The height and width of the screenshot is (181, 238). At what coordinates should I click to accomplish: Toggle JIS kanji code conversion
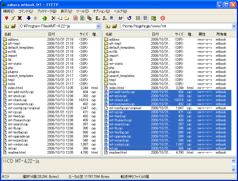pyautogui.click(x=105, y=18)
